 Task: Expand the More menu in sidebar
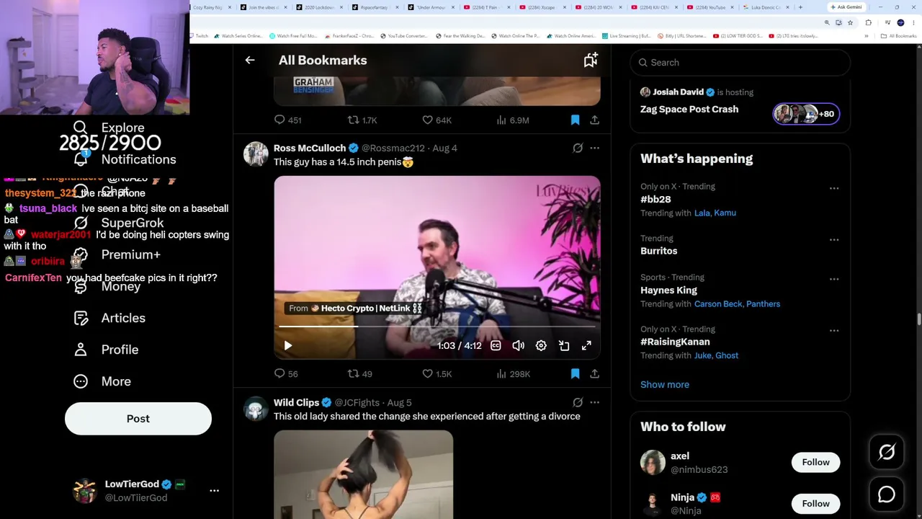tap(102, 381)
